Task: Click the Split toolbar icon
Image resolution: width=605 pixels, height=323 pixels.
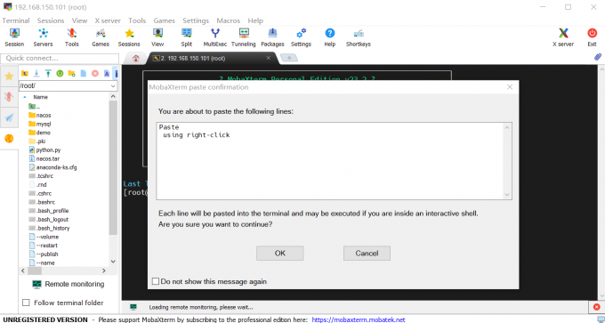Action: (x=186, y=37)
